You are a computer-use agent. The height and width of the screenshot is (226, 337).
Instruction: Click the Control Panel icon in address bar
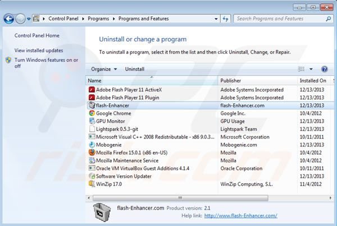37,19
